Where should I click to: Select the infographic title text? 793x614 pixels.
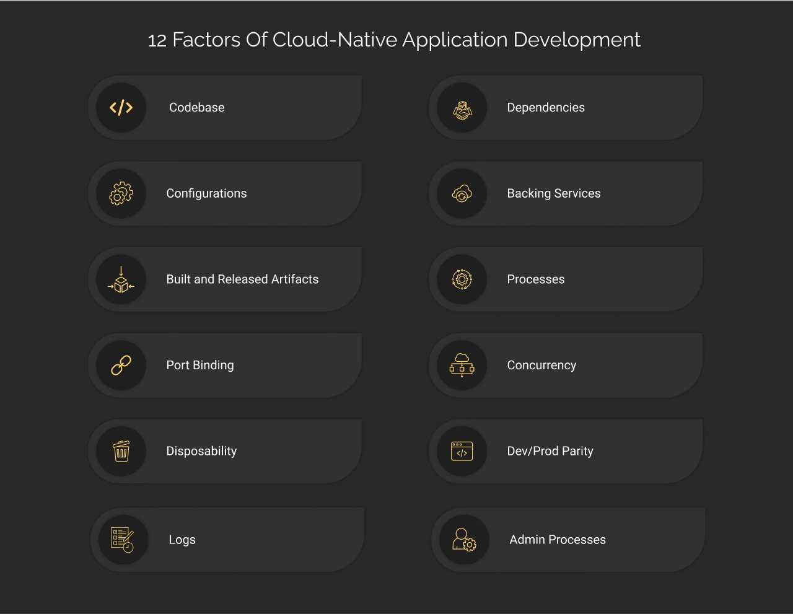(x=394, y=40)
